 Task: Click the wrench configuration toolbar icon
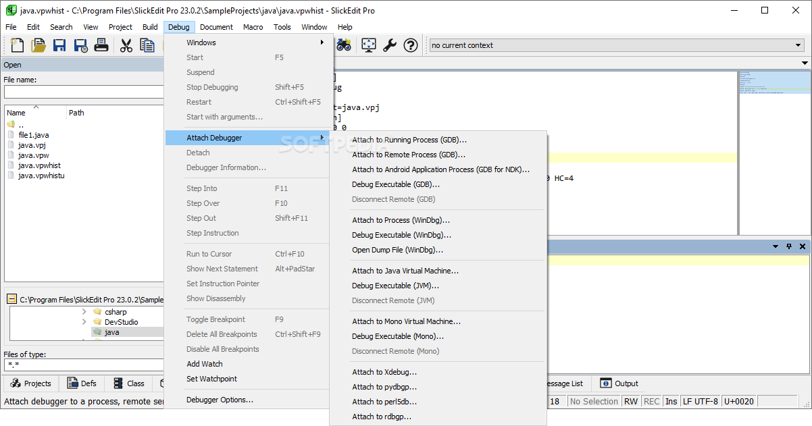coord(390,45)
